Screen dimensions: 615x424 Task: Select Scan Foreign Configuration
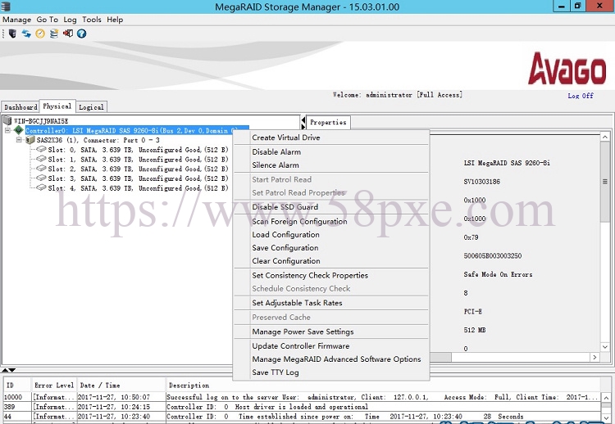[331, 222]
